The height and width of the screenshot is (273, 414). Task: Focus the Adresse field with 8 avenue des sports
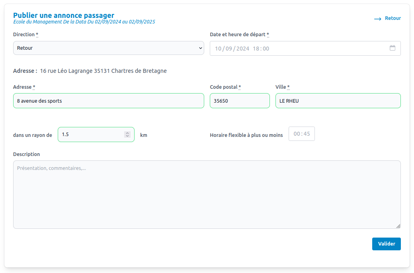point(108,101)
